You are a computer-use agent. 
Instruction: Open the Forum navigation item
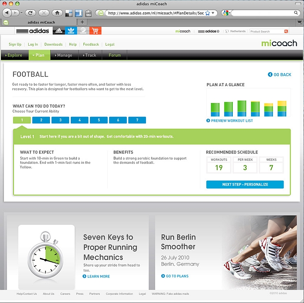tap(115, 55)
